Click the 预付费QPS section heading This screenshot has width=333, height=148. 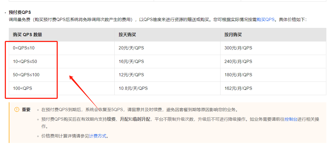tap(20, 12)
